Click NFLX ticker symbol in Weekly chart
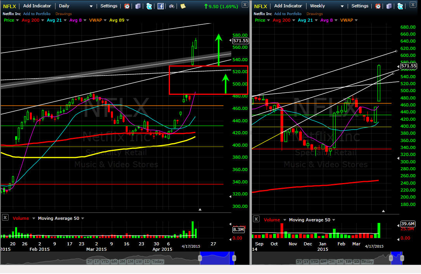This screenshot has width=421, height=274. tap(261, 6)
